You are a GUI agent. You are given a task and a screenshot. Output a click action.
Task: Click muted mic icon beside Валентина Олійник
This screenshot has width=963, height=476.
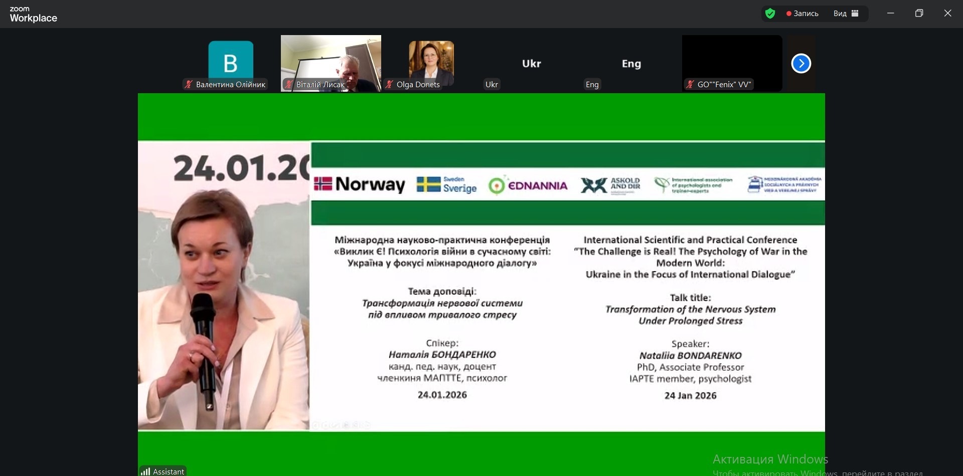[189, 84]
